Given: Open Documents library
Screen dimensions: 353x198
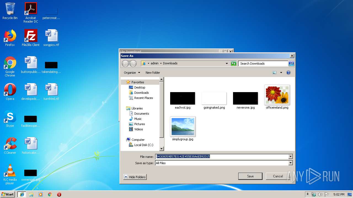Looking at the screenshot, I should [x=141, y=114].
